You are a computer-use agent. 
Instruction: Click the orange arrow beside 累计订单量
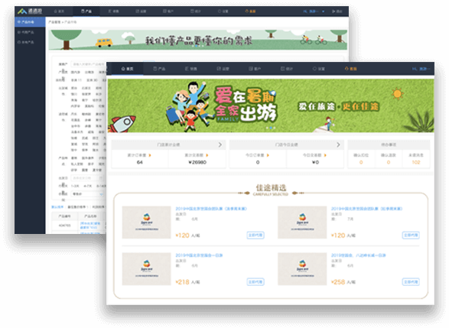[x=150, y=155]
